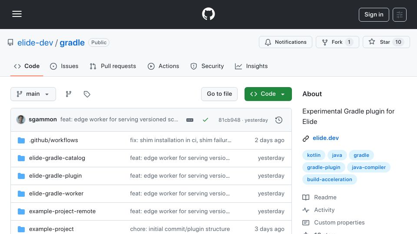Switch to the Code tab
The image size is (417, 234).
click(26, 66)
